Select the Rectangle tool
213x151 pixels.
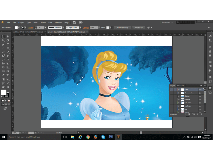8,48
